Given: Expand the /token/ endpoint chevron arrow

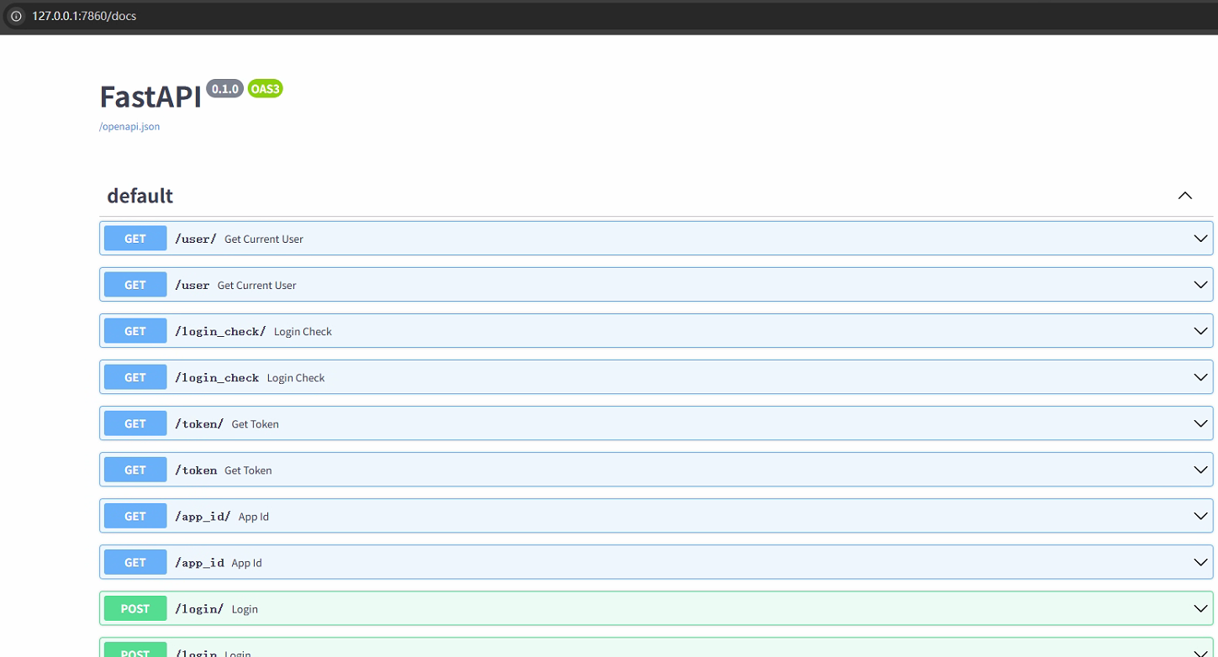Looking at the screenshot, I should pyautogui.click(x=1200, y=423).
